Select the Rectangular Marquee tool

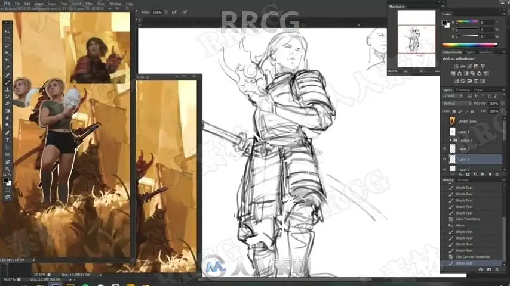7,39
